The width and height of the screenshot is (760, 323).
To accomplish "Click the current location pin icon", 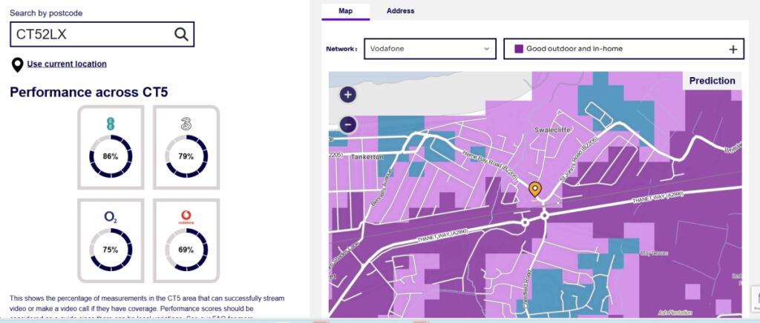I will [18, 64].
